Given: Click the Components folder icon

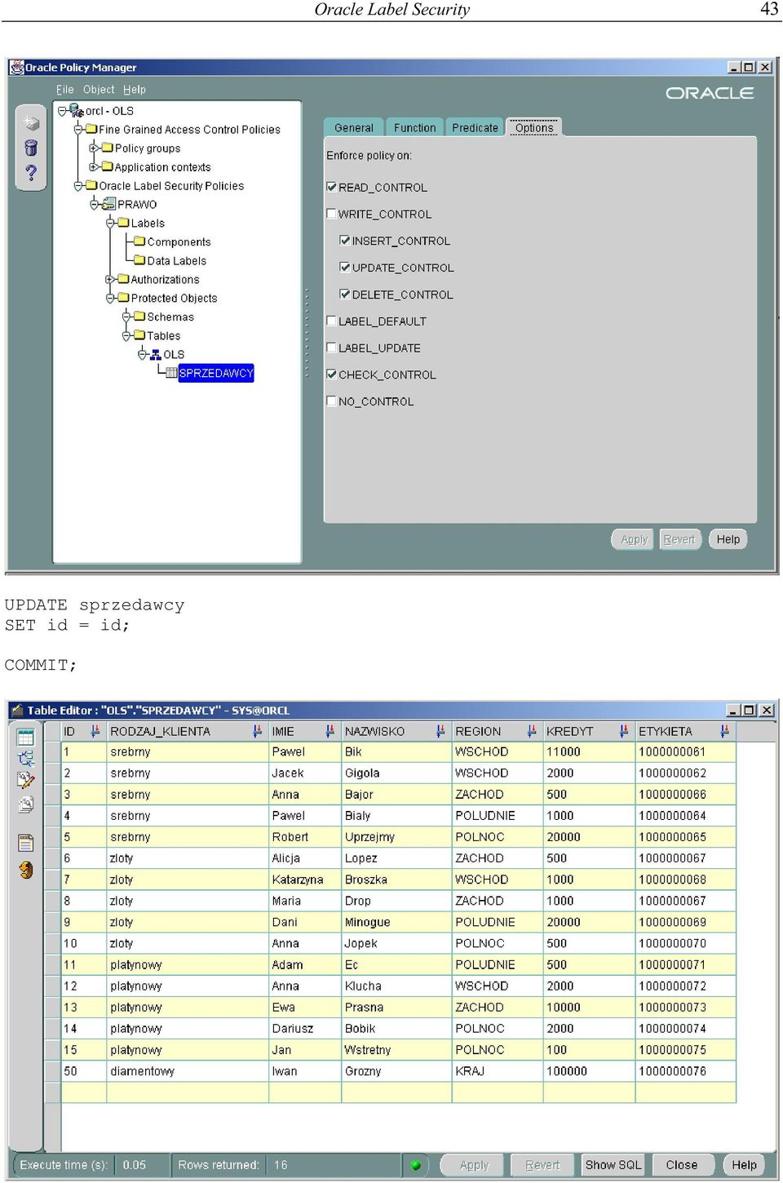Looking at the screenshot, I should (x=139, y=241).
